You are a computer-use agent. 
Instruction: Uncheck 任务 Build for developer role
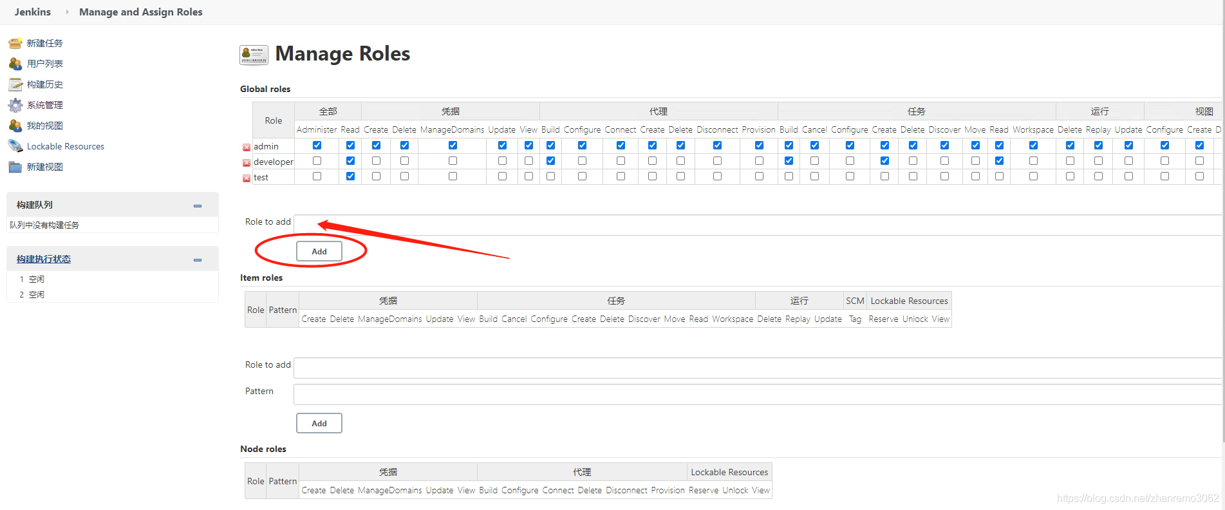(x=789, y=161)
